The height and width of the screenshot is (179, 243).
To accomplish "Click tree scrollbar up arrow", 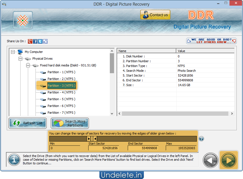I will click(112, 51).
